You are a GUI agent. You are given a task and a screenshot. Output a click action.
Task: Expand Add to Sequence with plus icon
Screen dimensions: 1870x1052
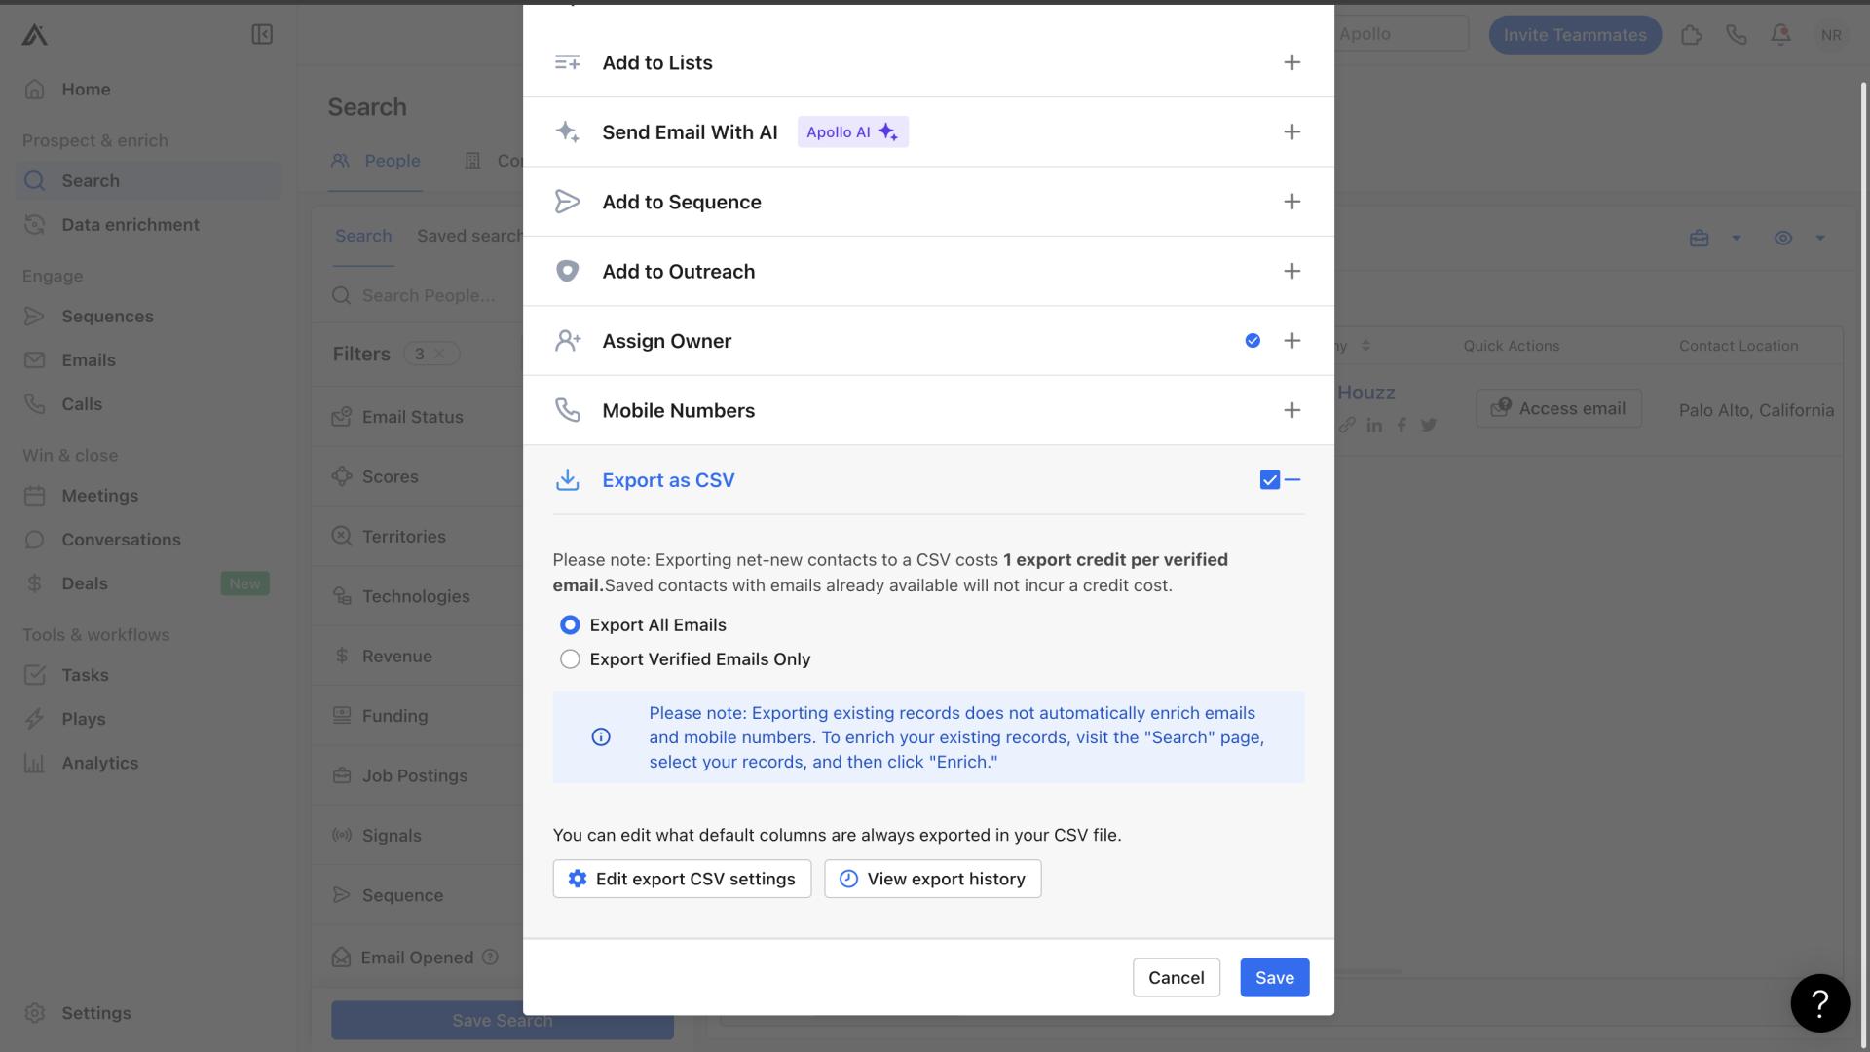[1291, 202]
